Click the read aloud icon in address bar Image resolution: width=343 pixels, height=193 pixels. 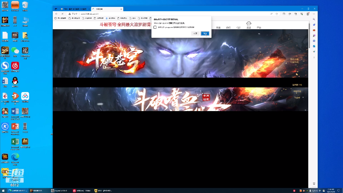pyautogui.click(x=271, y=14)
